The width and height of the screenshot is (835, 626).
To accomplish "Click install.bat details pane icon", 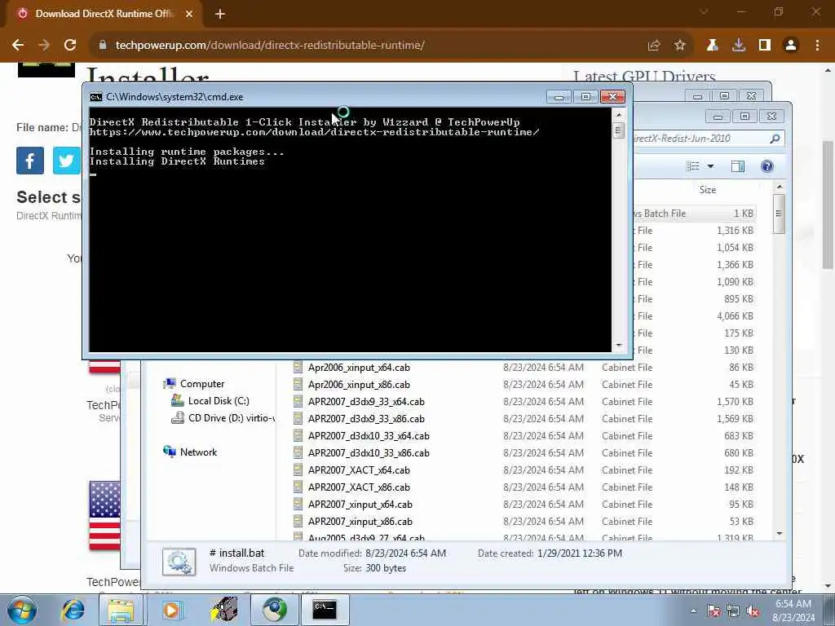I will (179, 561).
